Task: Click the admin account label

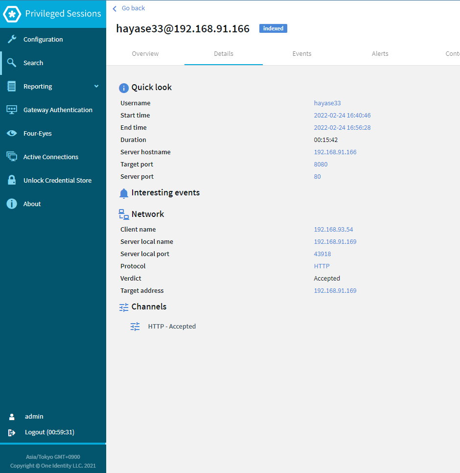Action: 34,416
